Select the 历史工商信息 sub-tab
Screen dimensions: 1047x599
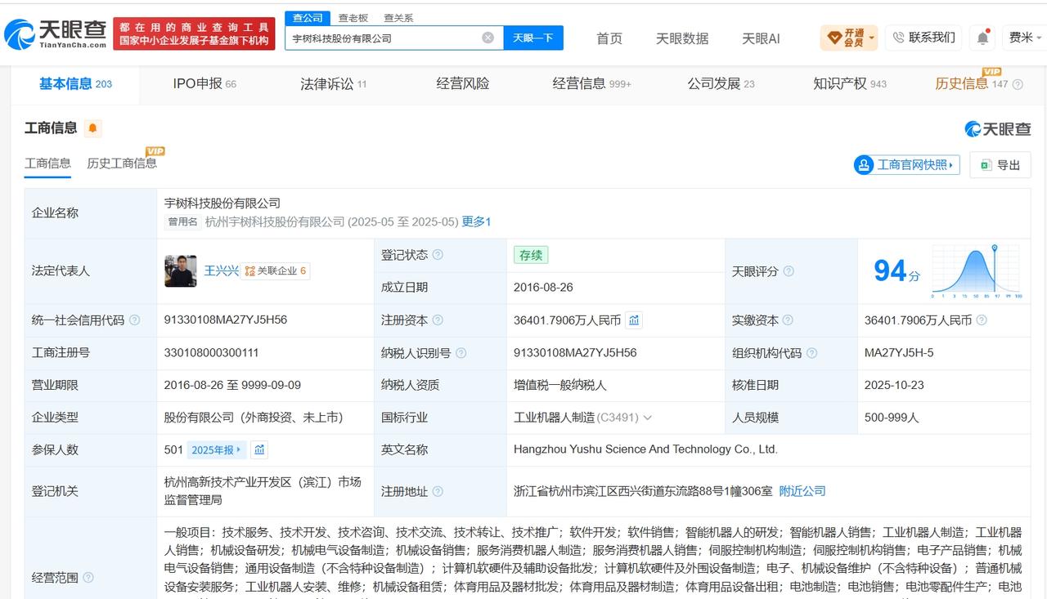click(x=122, y=163)
